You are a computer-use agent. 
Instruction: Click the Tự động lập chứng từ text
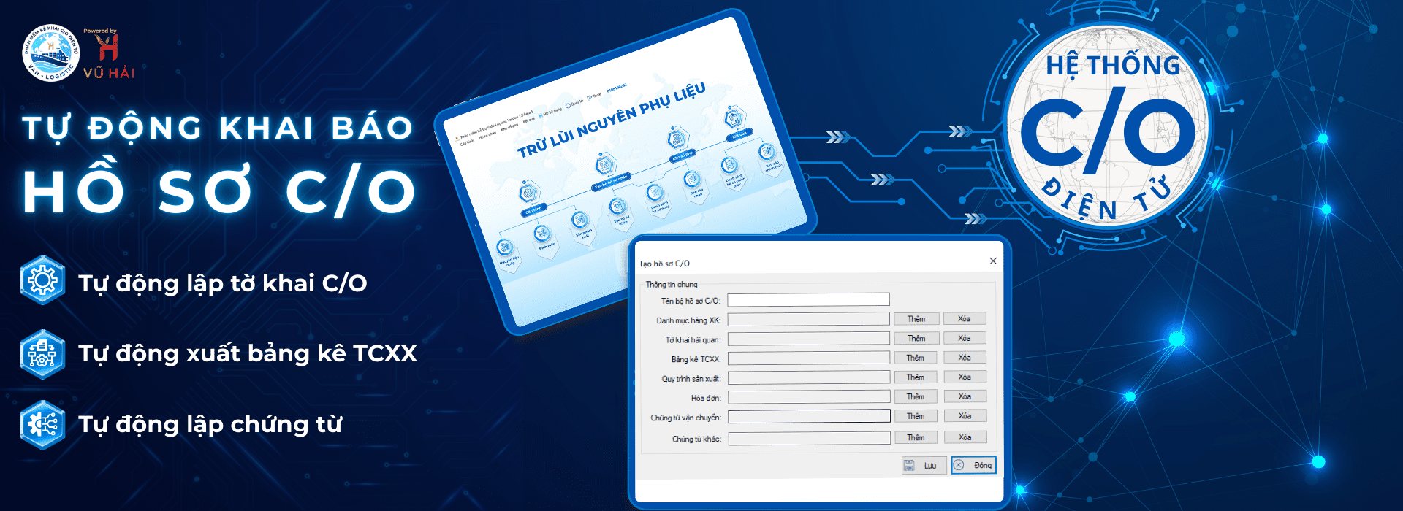point(210,424)
